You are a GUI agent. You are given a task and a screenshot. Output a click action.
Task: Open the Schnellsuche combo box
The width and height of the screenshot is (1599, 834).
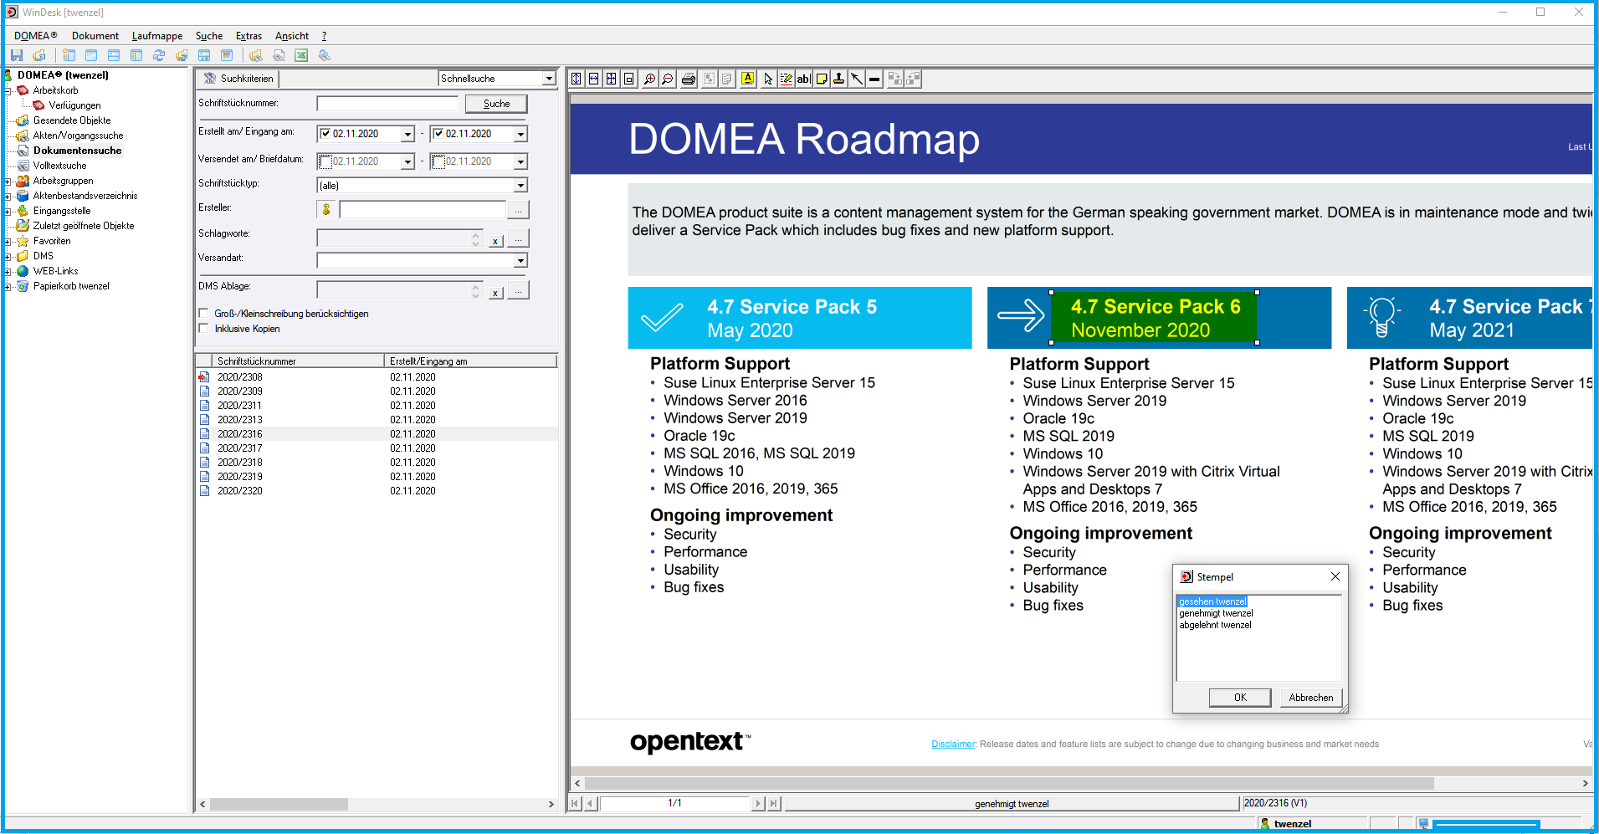pyautogui.click(x=549, y=79)
